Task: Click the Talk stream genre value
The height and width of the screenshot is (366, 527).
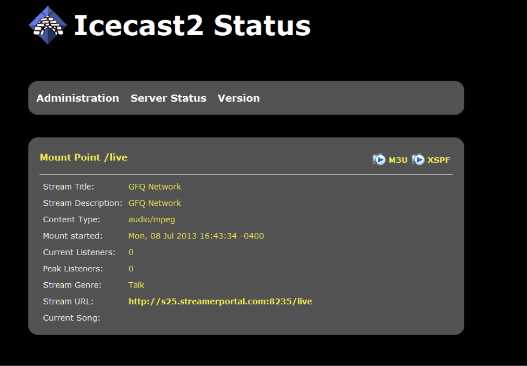Action: (x=136, y=285)
